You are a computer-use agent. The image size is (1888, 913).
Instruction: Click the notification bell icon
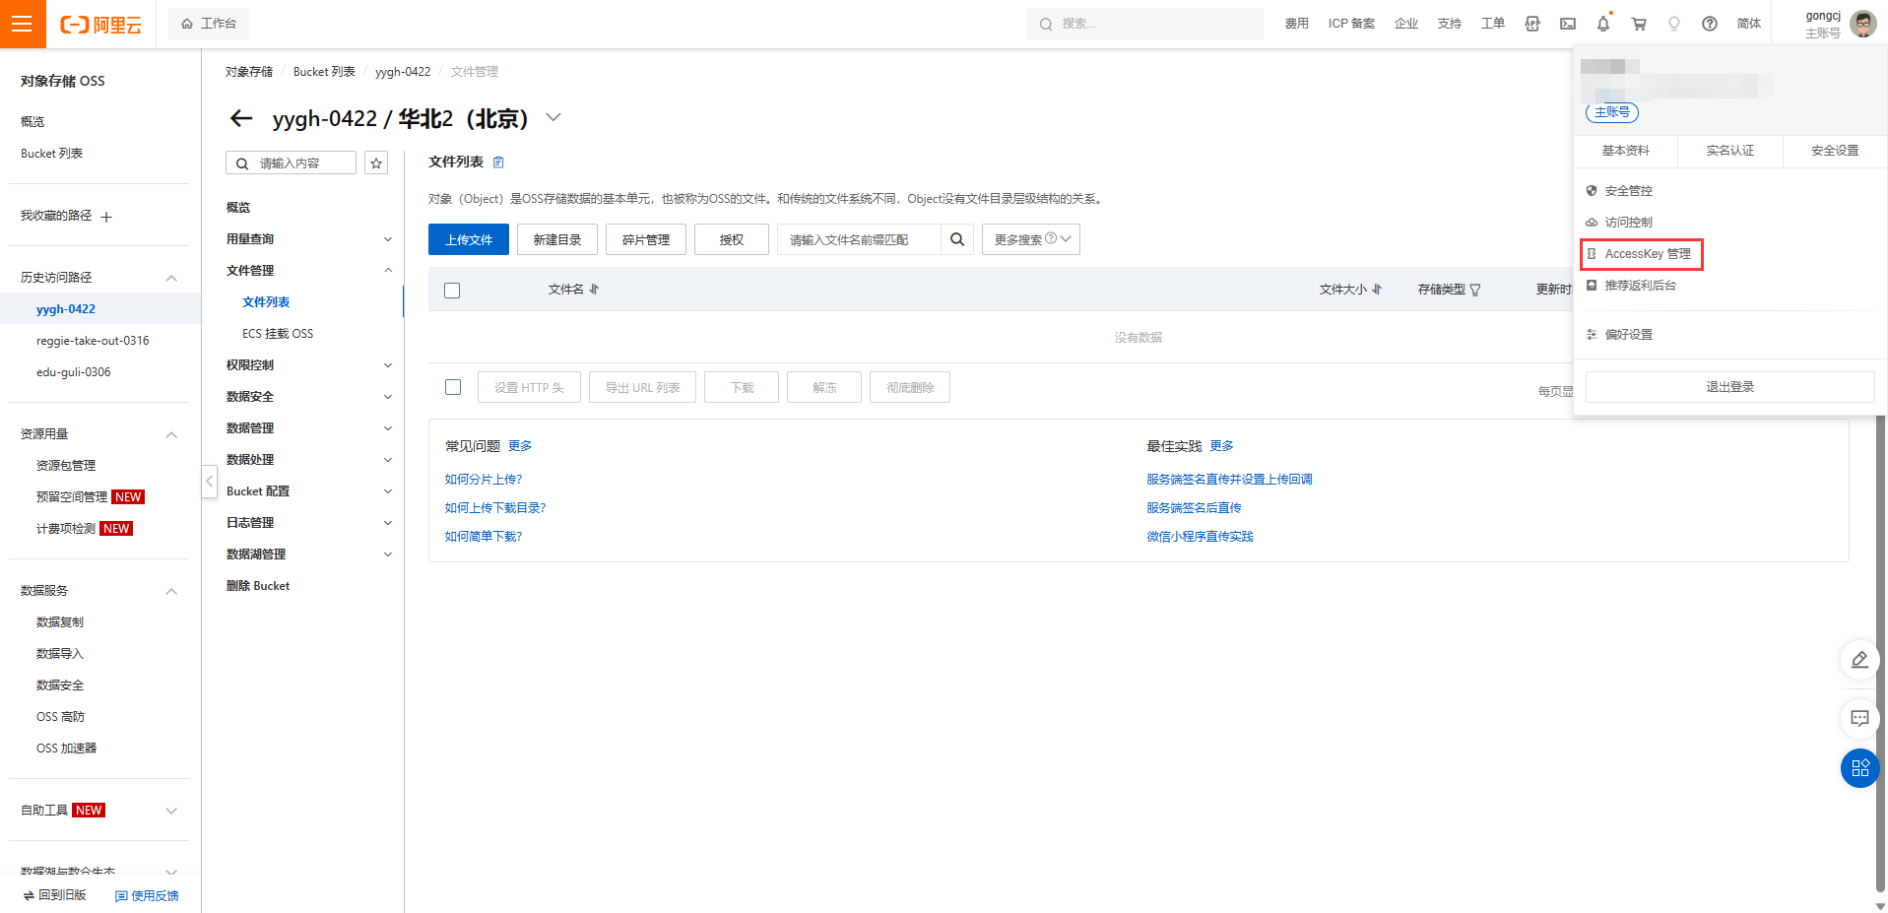[1602, 24]
